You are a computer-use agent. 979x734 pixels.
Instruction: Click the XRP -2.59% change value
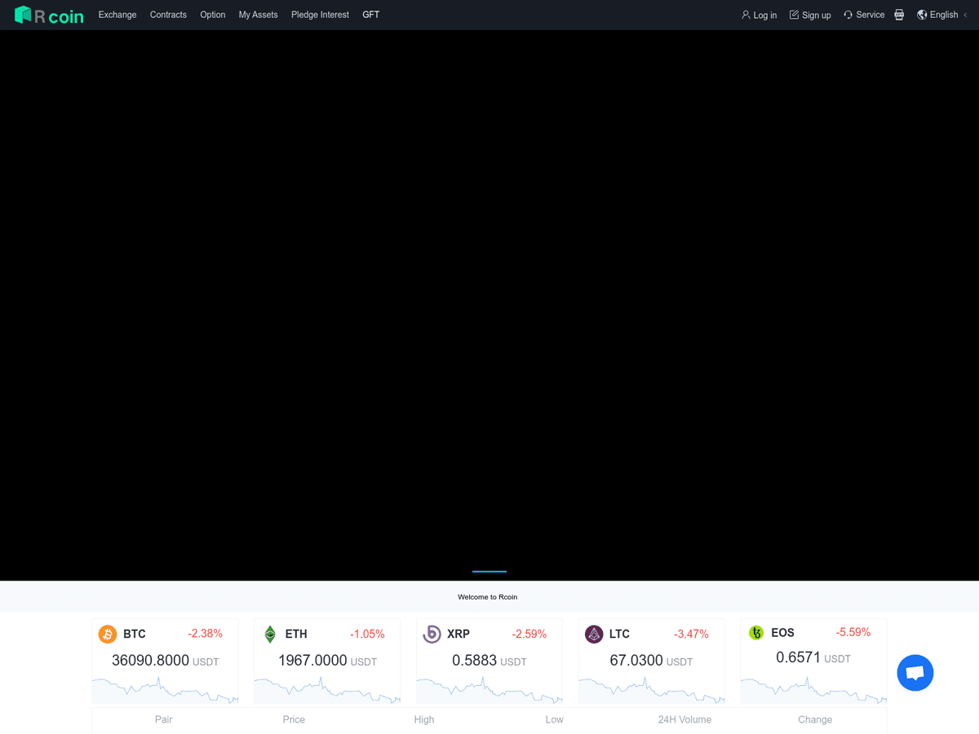(529, 634)
